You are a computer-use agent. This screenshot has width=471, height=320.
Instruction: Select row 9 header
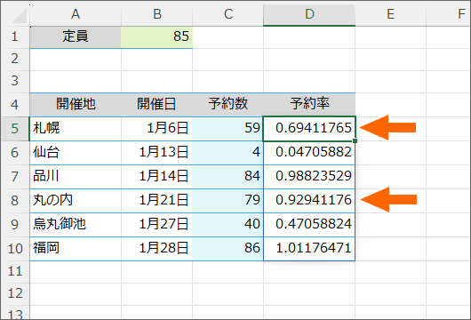click(15, 225)
